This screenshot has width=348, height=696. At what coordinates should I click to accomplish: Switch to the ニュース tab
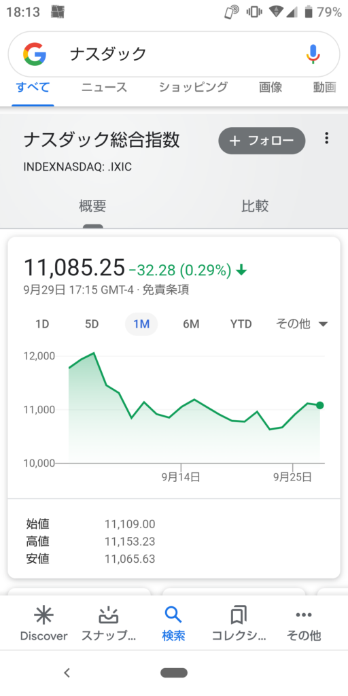click(x=104, y=87)
